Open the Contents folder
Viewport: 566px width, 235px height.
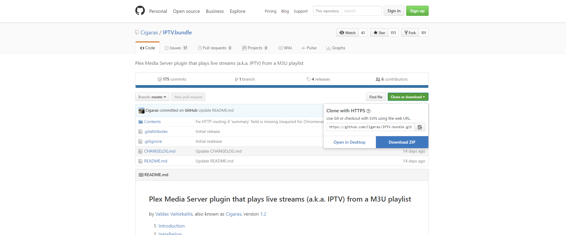click(152, 122)
